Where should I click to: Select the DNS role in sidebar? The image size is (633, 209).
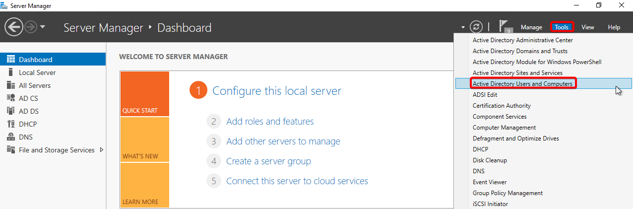26,137
